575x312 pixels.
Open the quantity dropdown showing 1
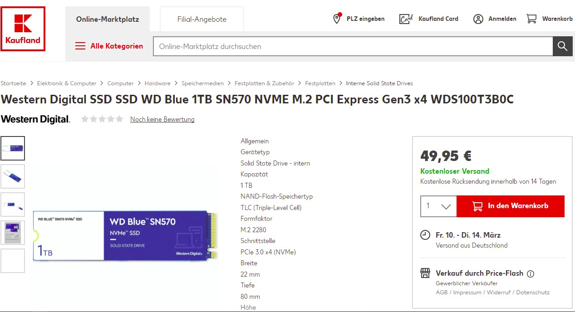click(x=438, y=206)
